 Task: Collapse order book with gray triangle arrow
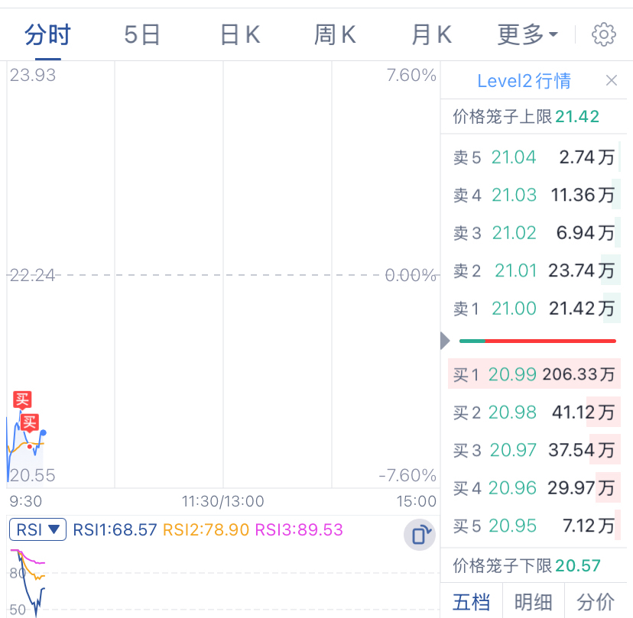(445, 341)
